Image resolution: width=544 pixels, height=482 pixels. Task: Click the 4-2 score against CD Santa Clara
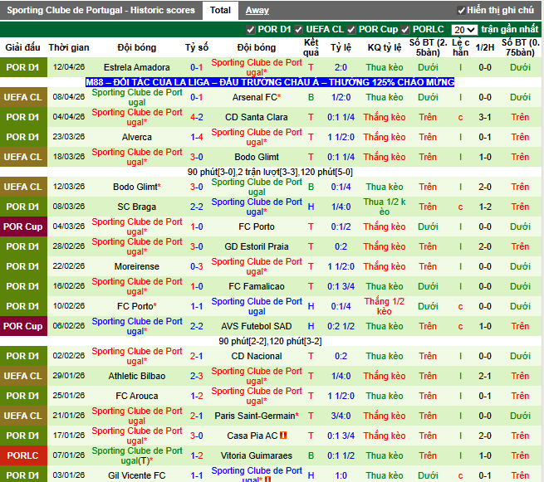click(197, 117)
